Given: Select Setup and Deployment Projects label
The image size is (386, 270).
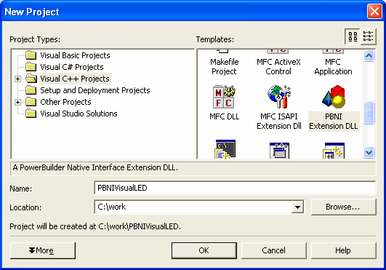Looking at the screenshot, I should 95,90.
